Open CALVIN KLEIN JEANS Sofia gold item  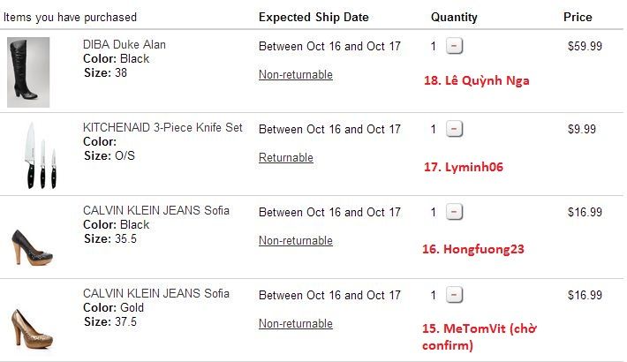click(155, 293)
